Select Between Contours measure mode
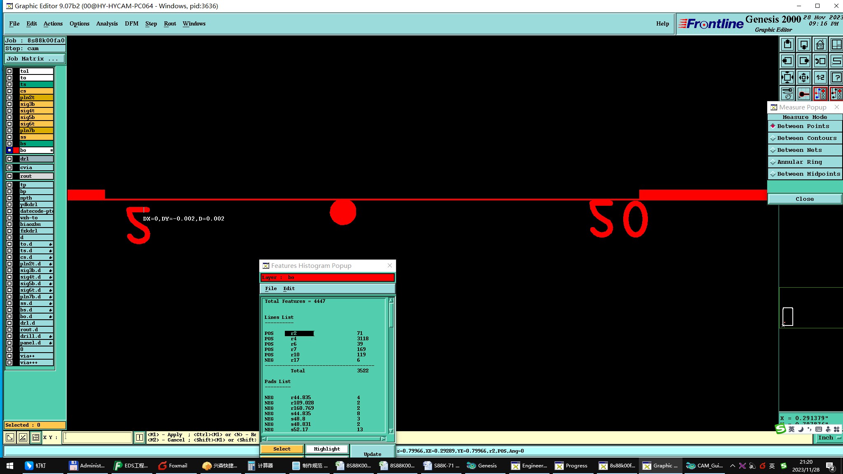843x474 pixels. [x=805, y=138]
